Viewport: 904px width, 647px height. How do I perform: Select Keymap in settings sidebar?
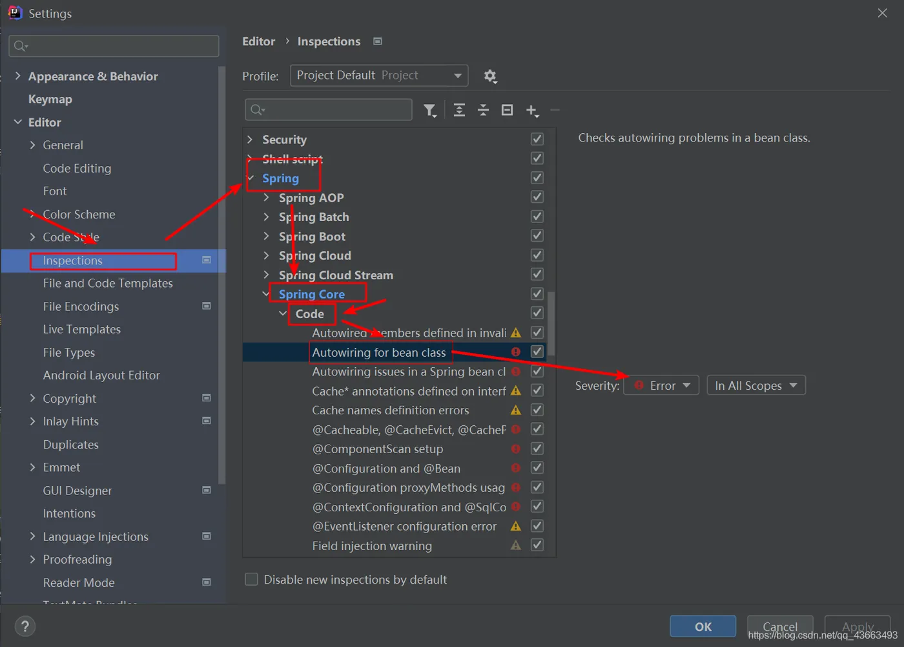[x=50, y=99]
